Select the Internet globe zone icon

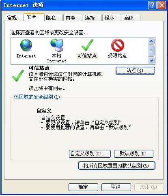[26, 45]
